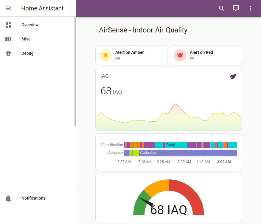Viewport: 261px width, 224px height.
Task: Open the Notifications panel
Action: point(33,198)
